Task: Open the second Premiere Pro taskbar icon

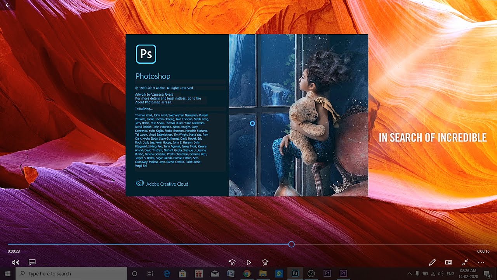Action: click(x=343, y=273)
